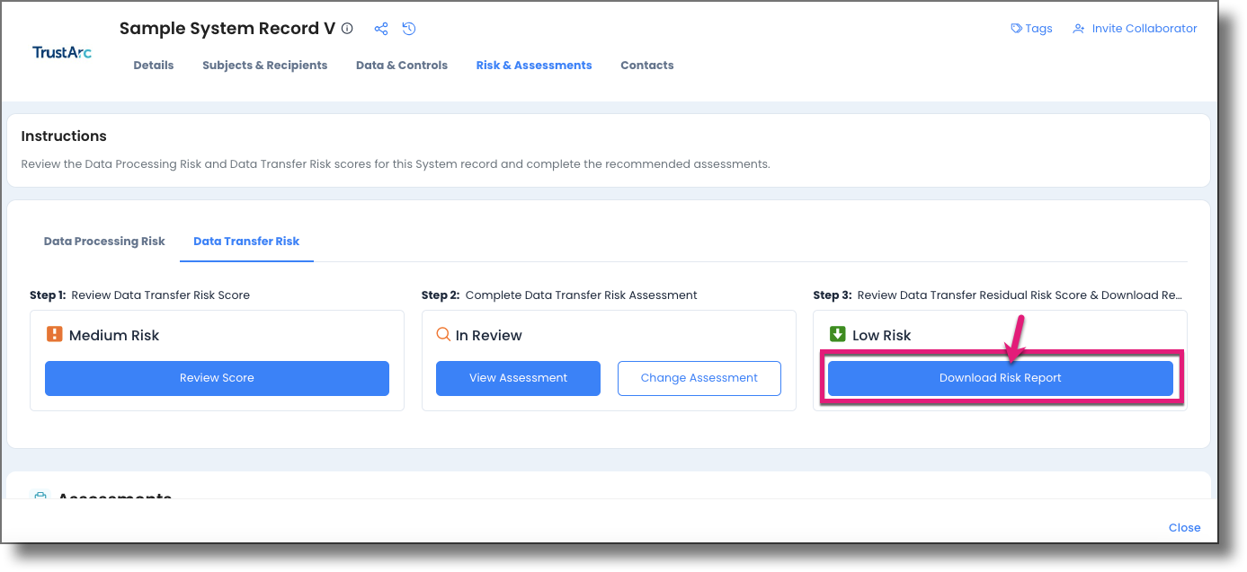1247x572 pixels.
Task: Go to the Contacts tab
Action: click(x=647, y=66)
